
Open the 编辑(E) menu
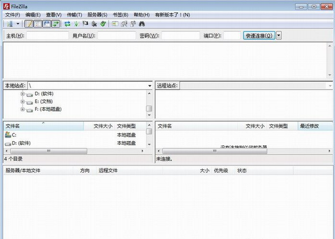click(33, 15)
